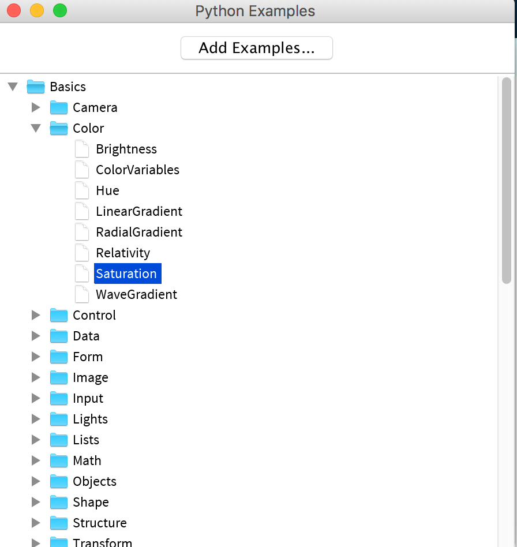The image size is (517, 547).
Task: Click the Lists folder icon
Action: click(x=59, y=440)
